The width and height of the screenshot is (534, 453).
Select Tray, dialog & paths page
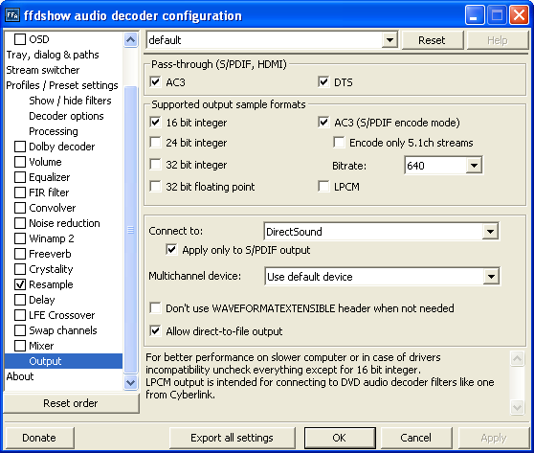53,55
